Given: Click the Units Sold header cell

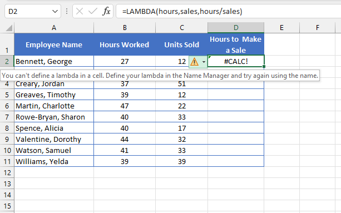Looking at the screenshot, I should coord(181,44).
